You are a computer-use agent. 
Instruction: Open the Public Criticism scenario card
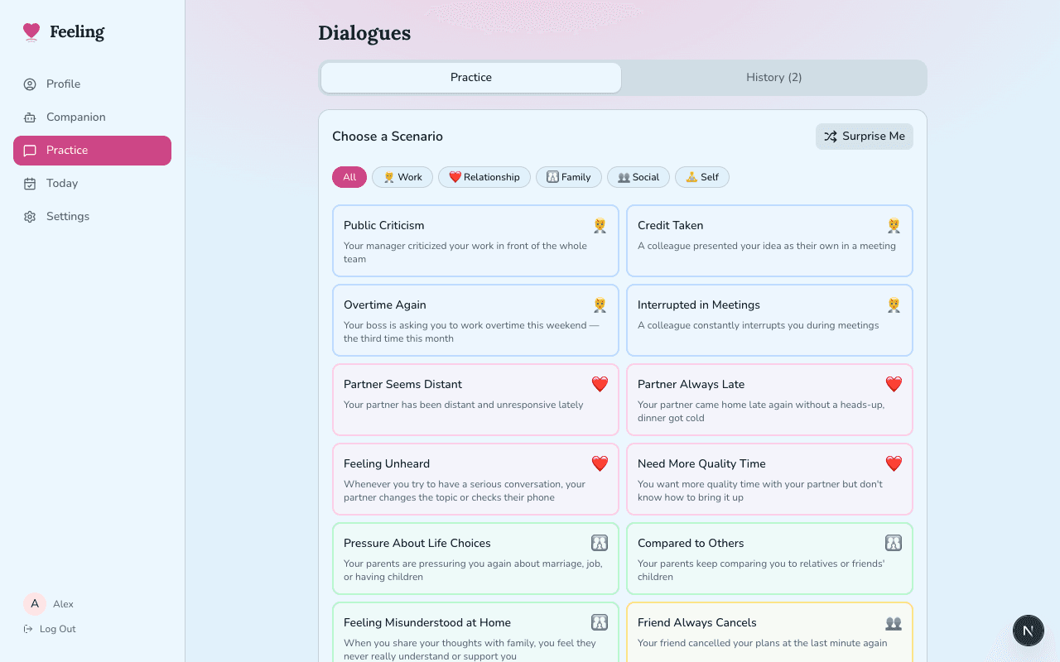coord(475,241)
